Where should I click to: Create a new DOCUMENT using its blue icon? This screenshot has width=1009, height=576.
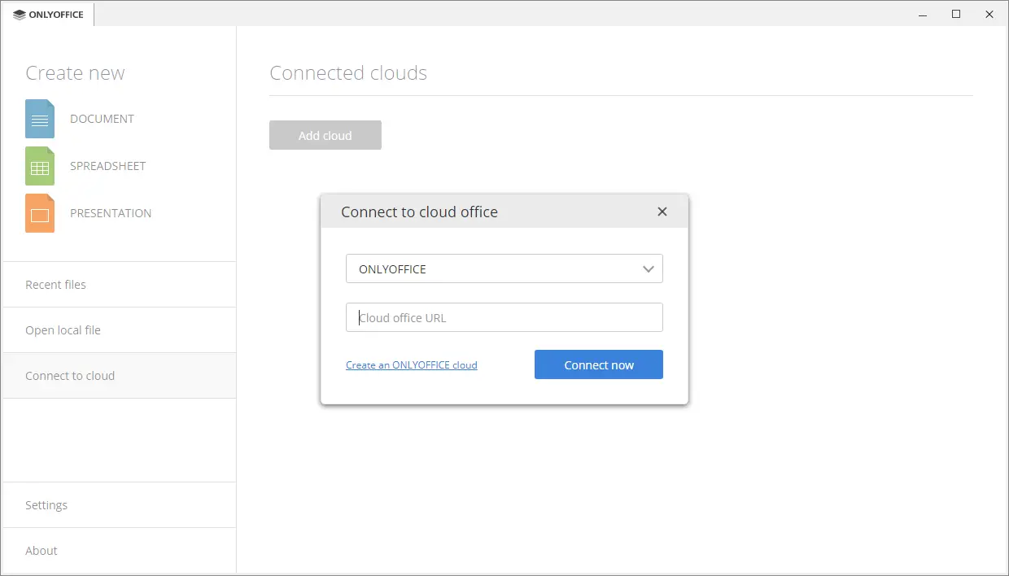39,119
